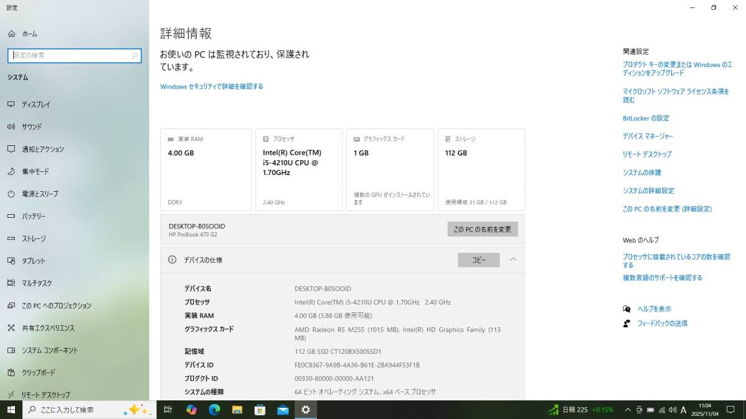This screenshot has height=419, width=746.
Task: Click the 実装 RAM card
Action: tap(206, 169)
